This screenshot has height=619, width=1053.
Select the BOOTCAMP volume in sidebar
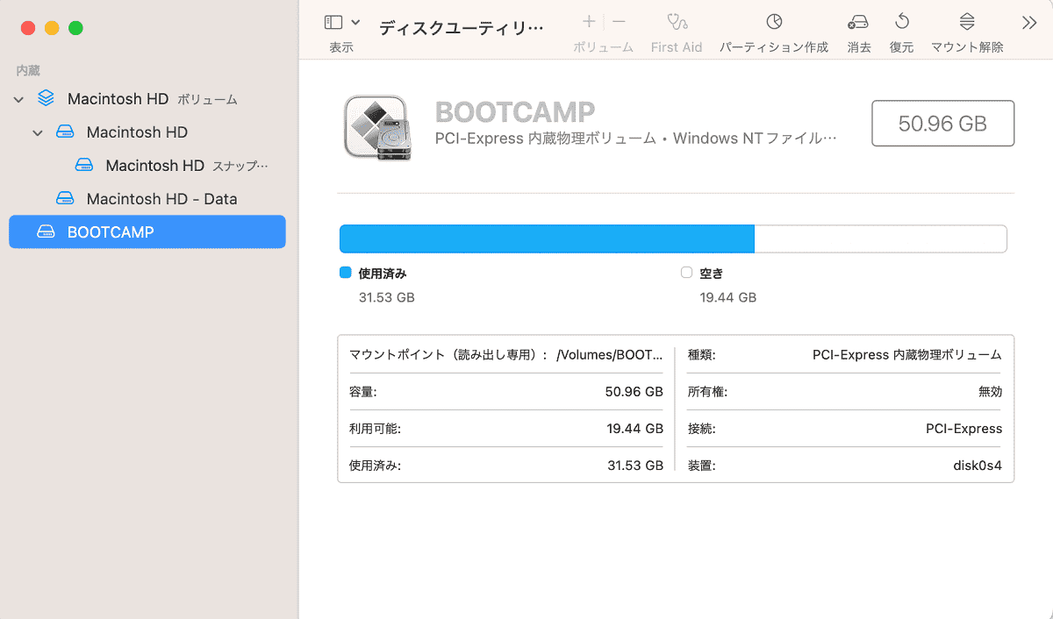(147, 232)
